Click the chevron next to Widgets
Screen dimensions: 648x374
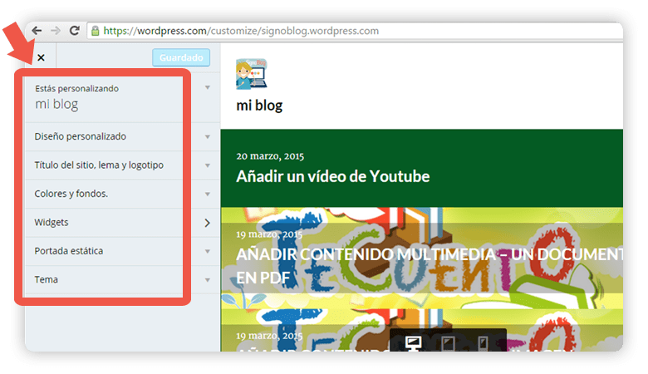coord(208,223)
